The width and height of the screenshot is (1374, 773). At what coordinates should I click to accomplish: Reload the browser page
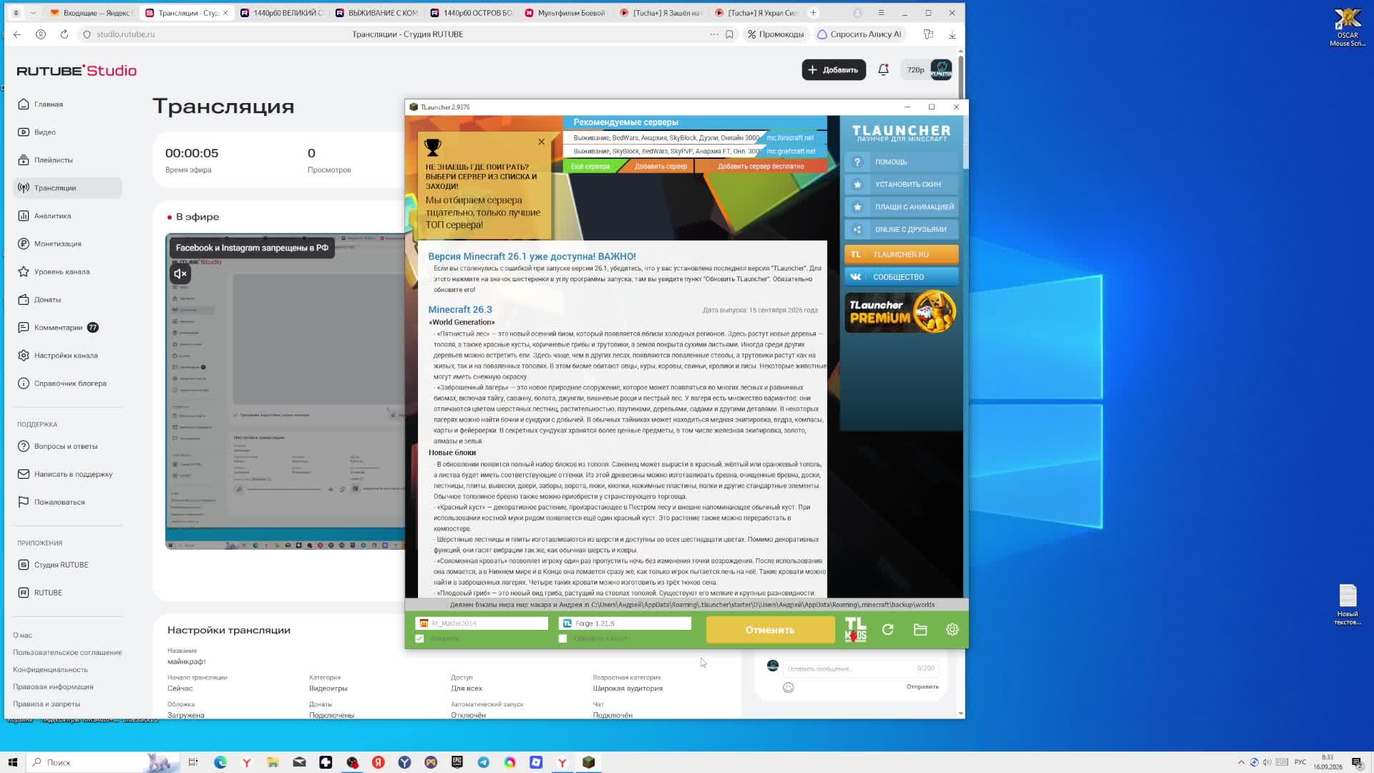point(64,34)
